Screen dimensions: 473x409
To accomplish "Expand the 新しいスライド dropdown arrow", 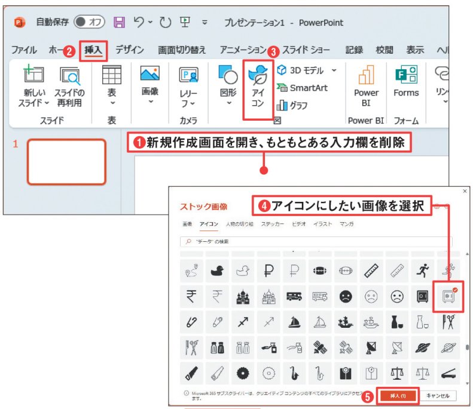I will tap(47, 103).
